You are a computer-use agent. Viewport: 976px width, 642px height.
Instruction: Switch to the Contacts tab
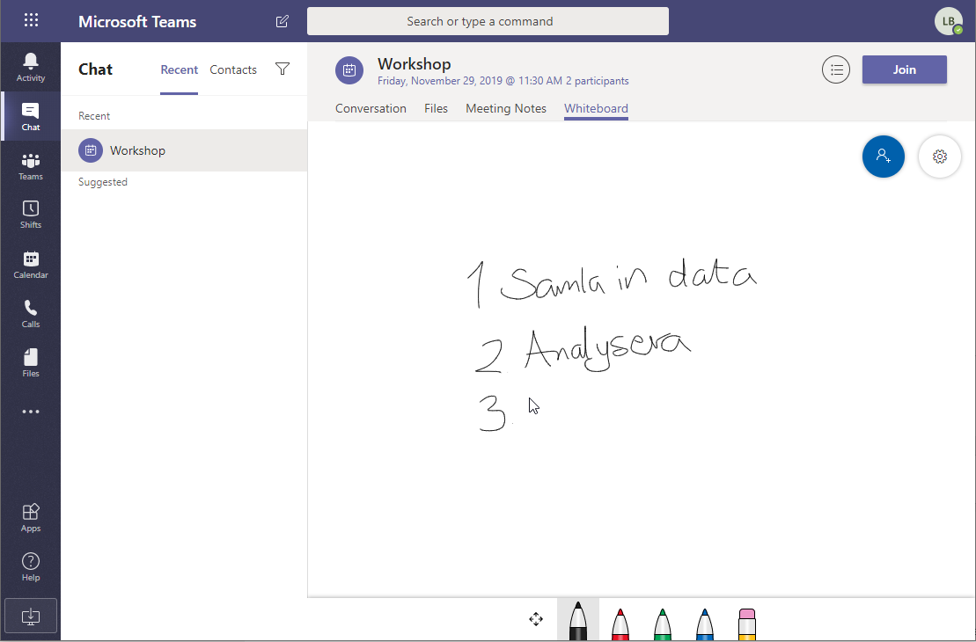pyautogui.click(x=233, y=69)
